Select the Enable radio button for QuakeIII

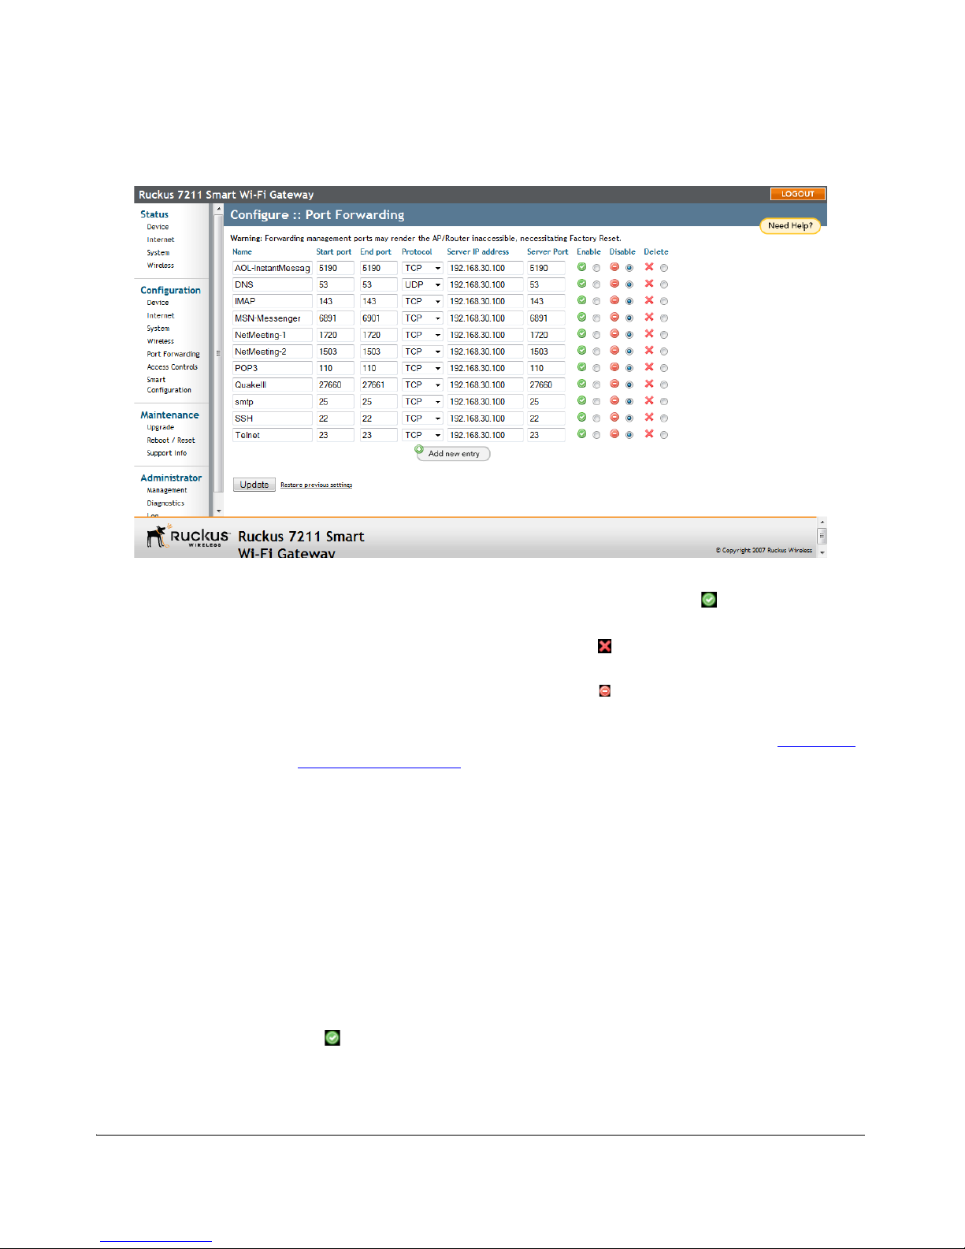pyautogui.click(x=596, y=385)
